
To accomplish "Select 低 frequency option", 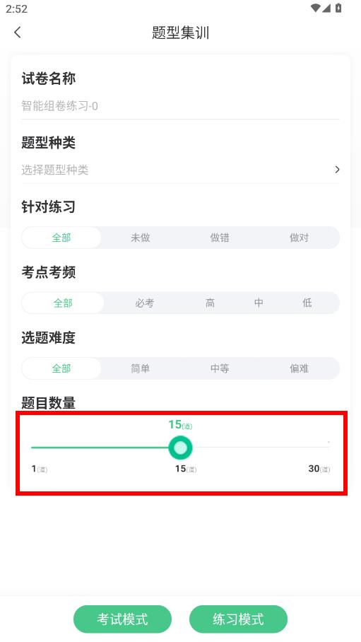I will [x=307, y=303].
